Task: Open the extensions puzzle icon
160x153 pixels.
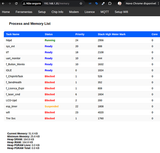Action: pyautogui.click(x=110, y=4)
